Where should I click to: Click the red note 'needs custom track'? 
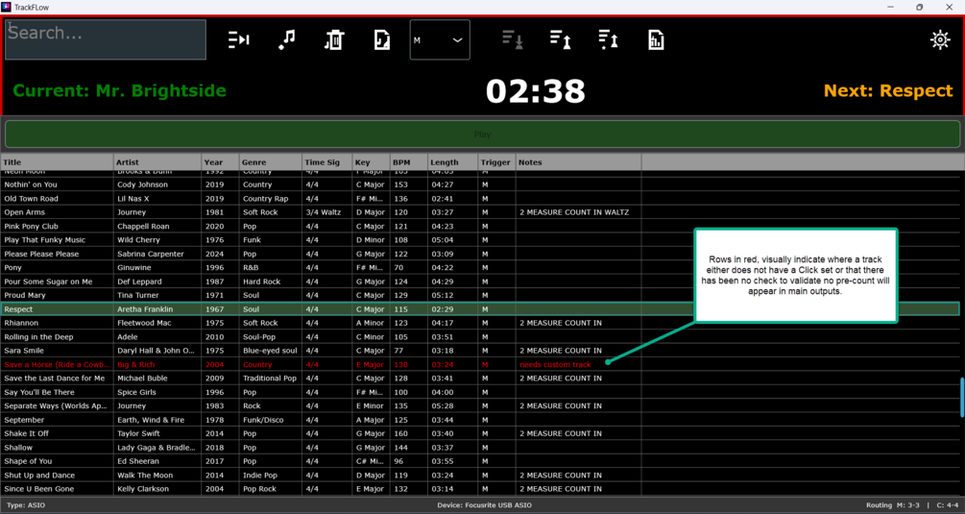pyautogui.click(x=555, y=364)
